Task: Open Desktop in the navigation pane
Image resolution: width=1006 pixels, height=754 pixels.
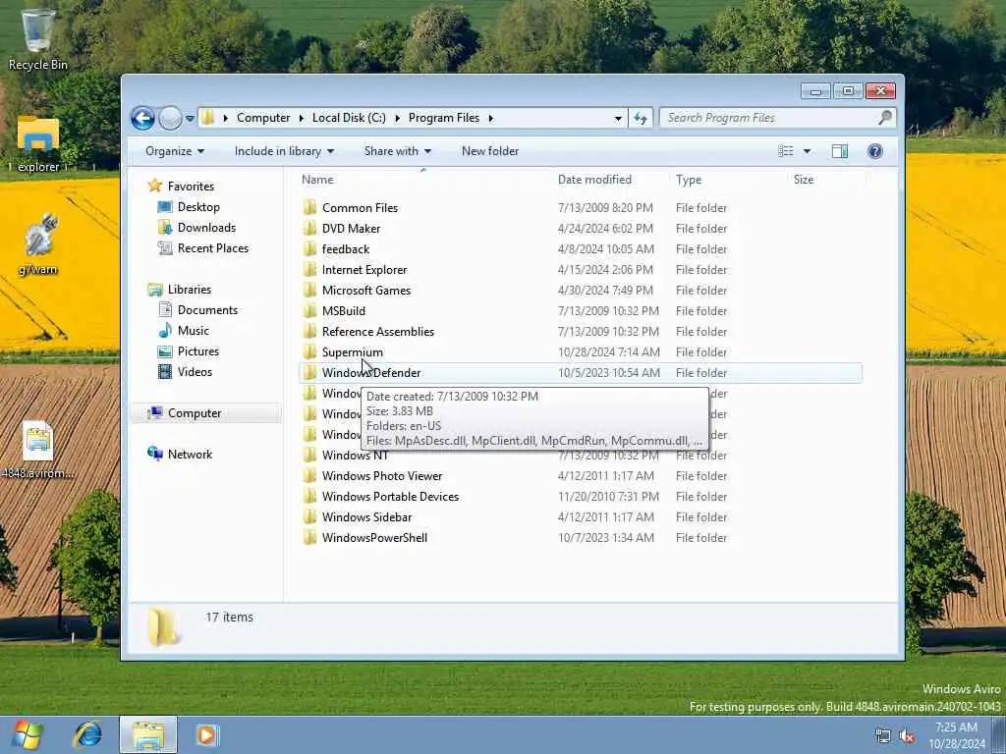Action: click(x=198, y=207)
